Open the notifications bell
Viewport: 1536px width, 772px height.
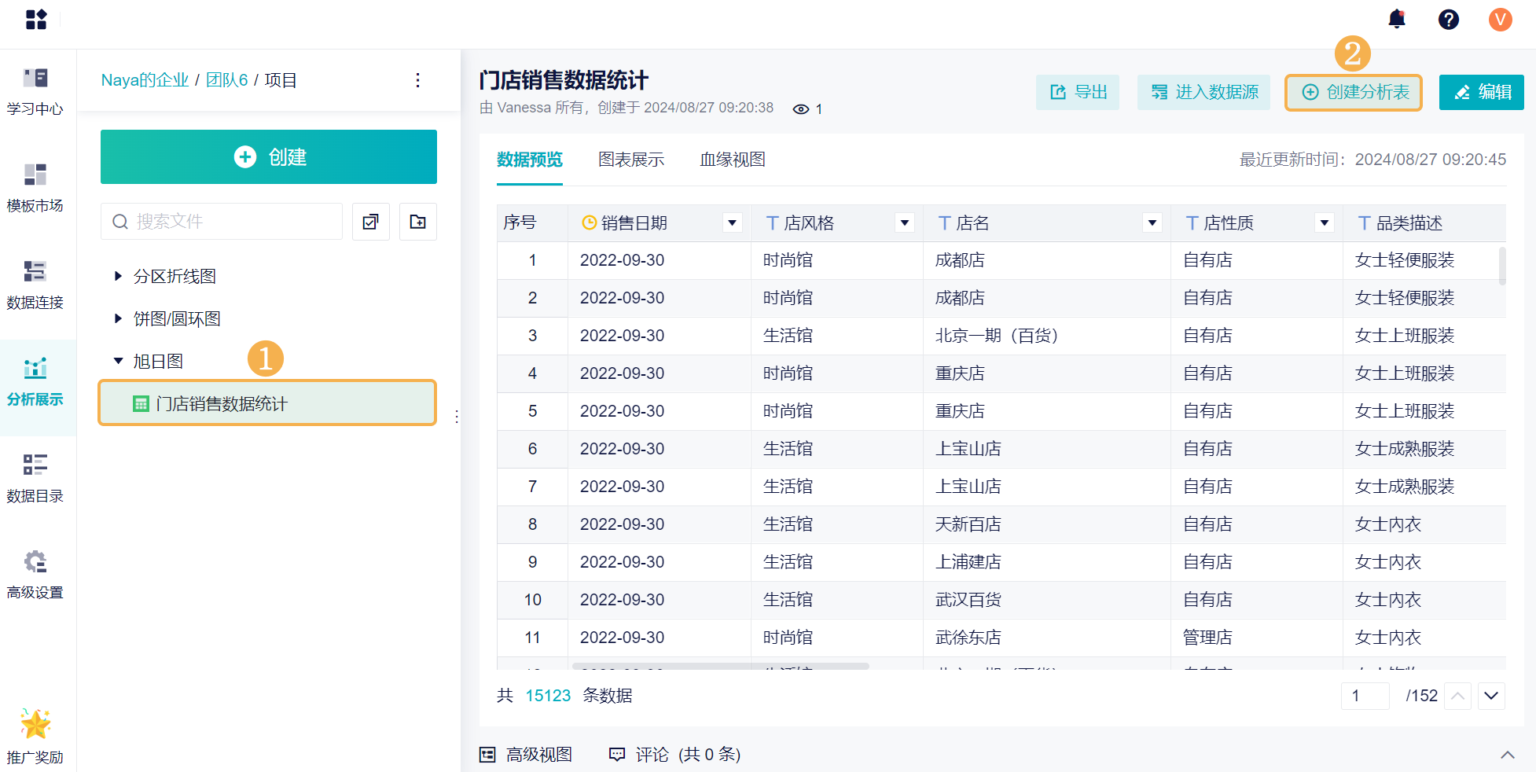click(x=1397, y=19)
